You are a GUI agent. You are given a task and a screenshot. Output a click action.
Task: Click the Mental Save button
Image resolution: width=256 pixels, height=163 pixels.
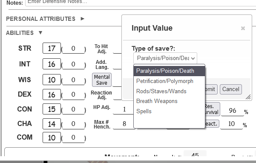click(x=102, y=80)
